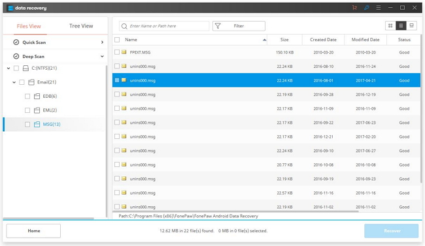Collapse the C:(NTFS)(21) tree node
This screenshot has width=425, height=246.
(8, 69)
